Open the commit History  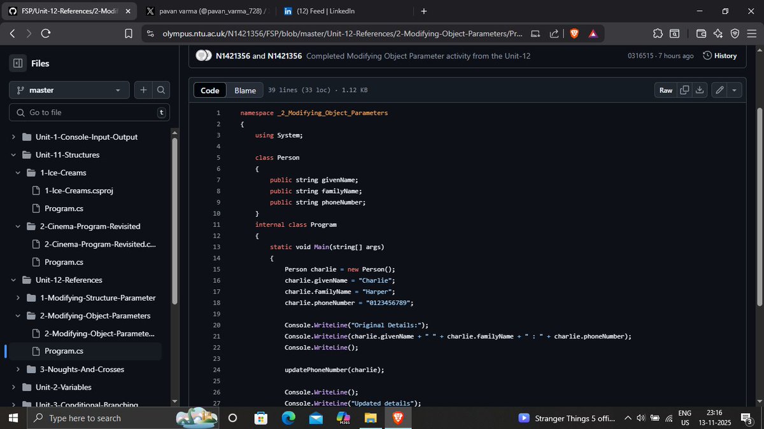coord(719,55)
